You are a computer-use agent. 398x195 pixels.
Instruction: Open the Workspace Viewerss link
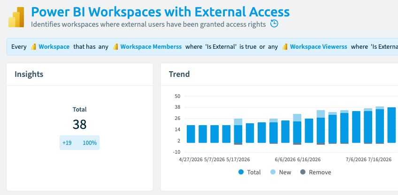pyautogui.click(x=319, y=47)
